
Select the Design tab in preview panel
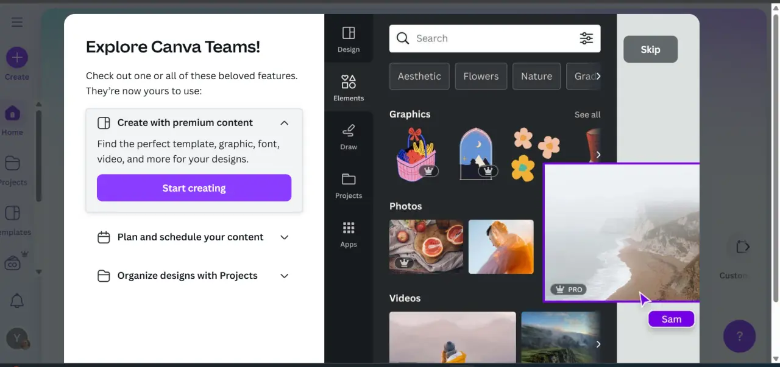pos(349,38)
